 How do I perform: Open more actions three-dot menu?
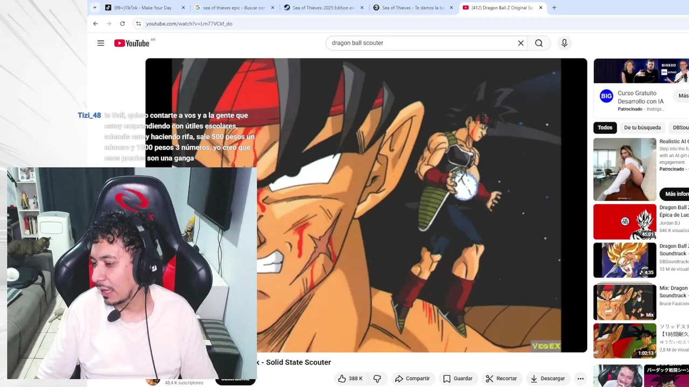(x=580, y=378)
